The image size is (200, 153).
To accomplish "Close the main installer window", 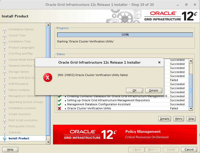I will [x=195, y=5].
